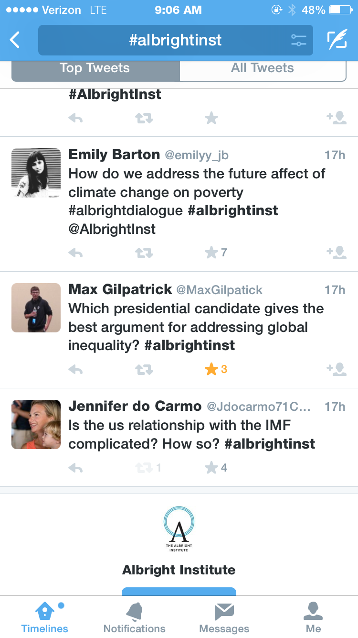Open search filter settings icon
This screenshot has width=358, height=638.
pos(298,40)
